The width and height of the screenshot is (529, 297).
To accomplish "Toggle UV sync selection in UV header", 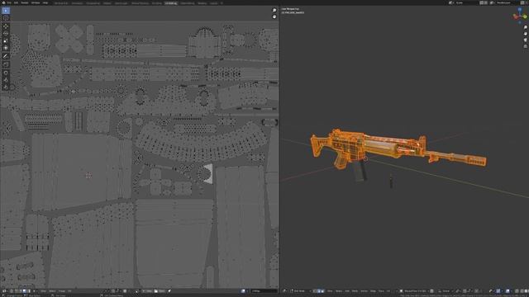I will [11, 291].
